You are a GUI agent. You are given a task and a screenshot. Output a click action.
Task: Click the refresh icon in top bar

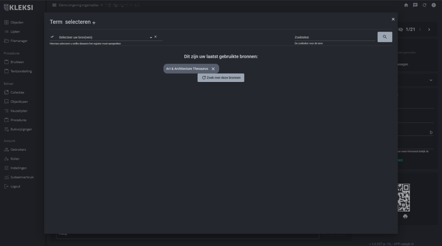(424, 5)
